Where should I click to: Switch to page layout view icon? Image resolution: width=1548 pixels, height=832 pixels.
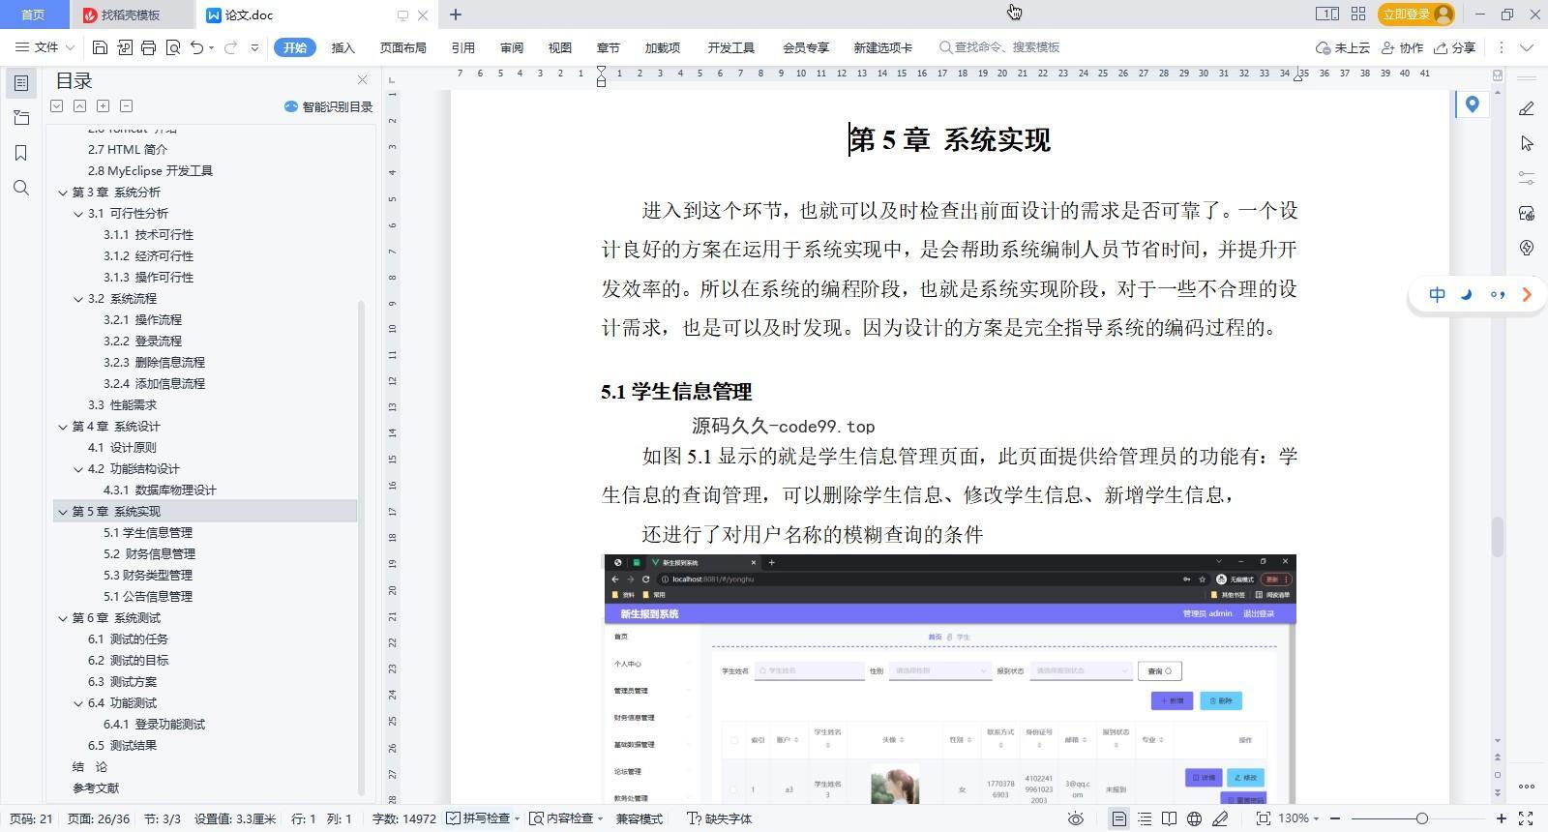[x=1118, y=818]
